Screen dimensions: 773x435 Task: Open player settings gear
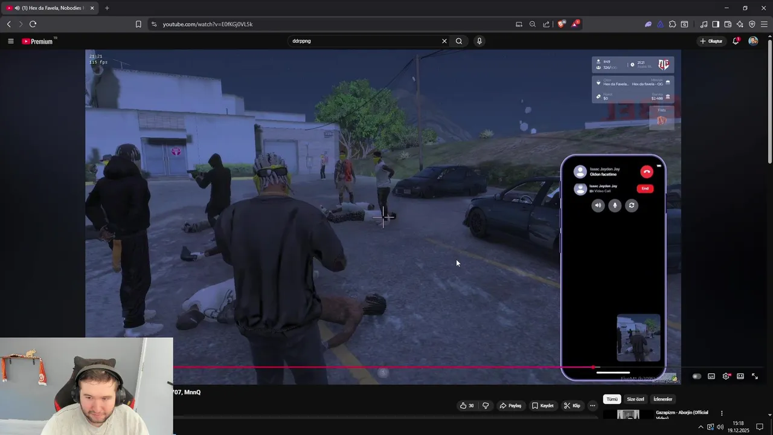[x=726, y=376]
